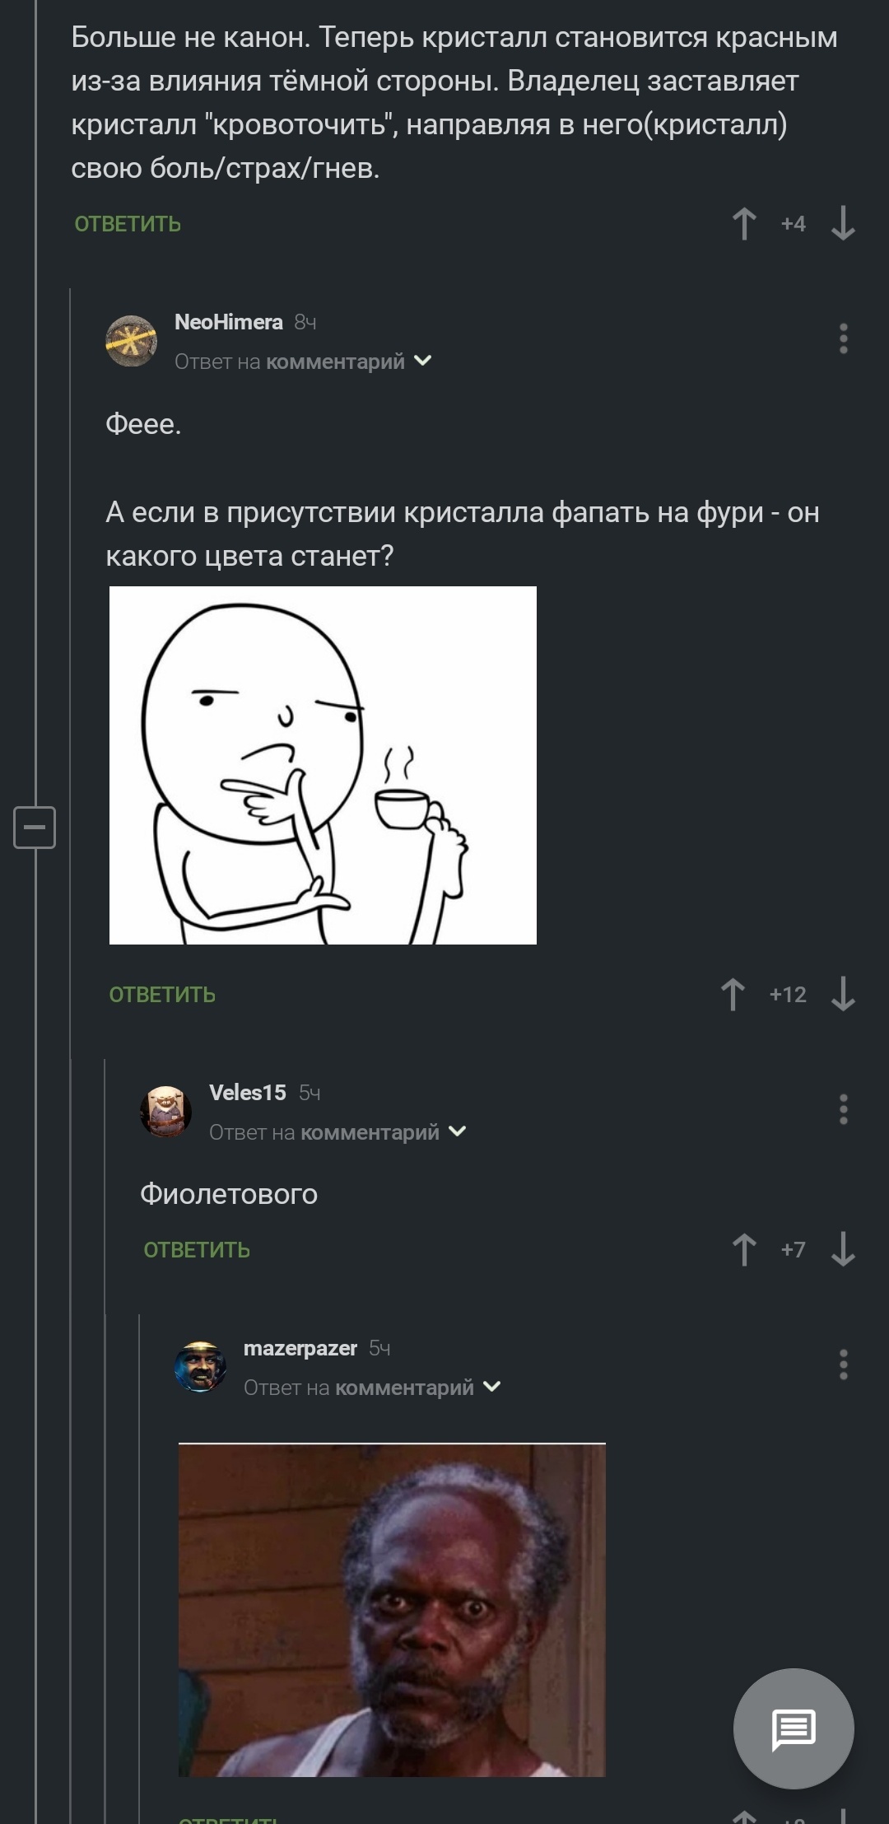
Task: Downvote NeoHimera's comment rated +12
Action: 843,995
